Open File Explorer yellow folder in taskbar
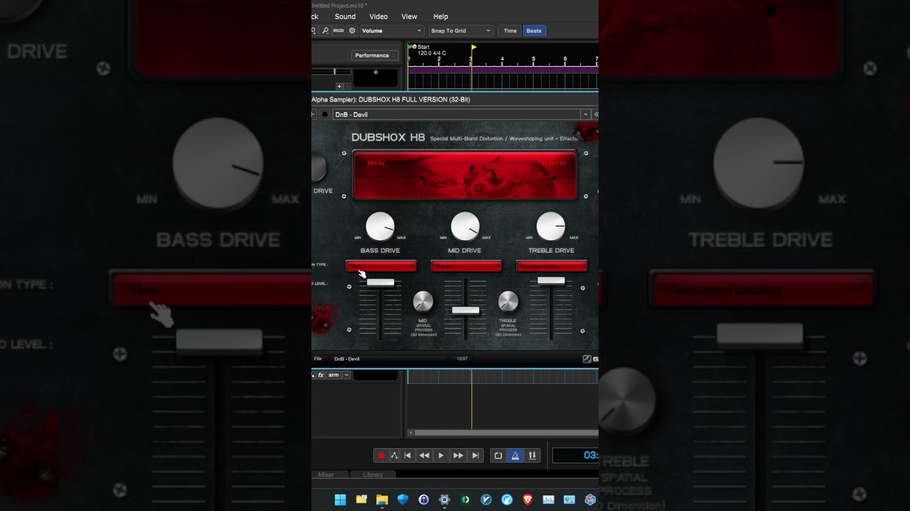This screenshot has width=910, height=511. pos(382,500)
